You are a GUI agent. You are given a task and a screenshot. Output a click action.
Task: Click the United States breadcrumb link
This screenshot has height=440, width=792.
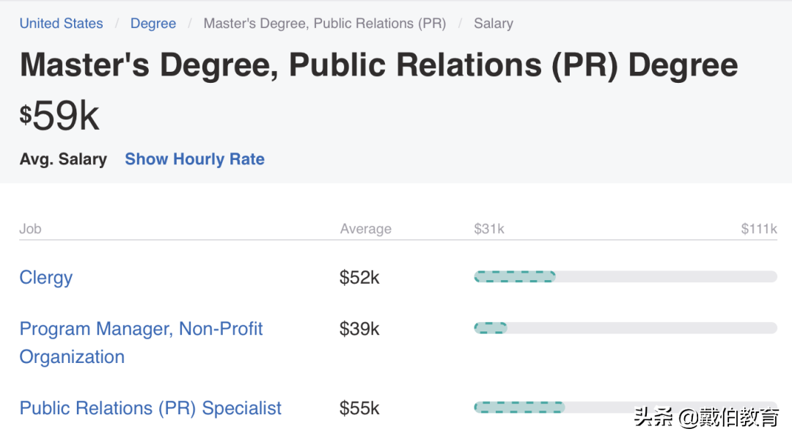point(62,23)
